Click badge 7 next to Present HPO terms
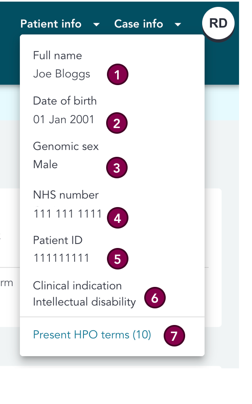 point(174,336)
